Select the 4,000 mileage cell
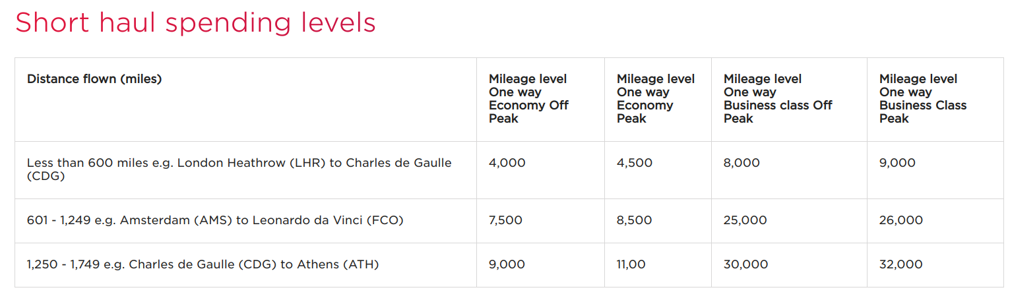The height and width of the screenshot is (302, 1010). [x=507, y=163]
